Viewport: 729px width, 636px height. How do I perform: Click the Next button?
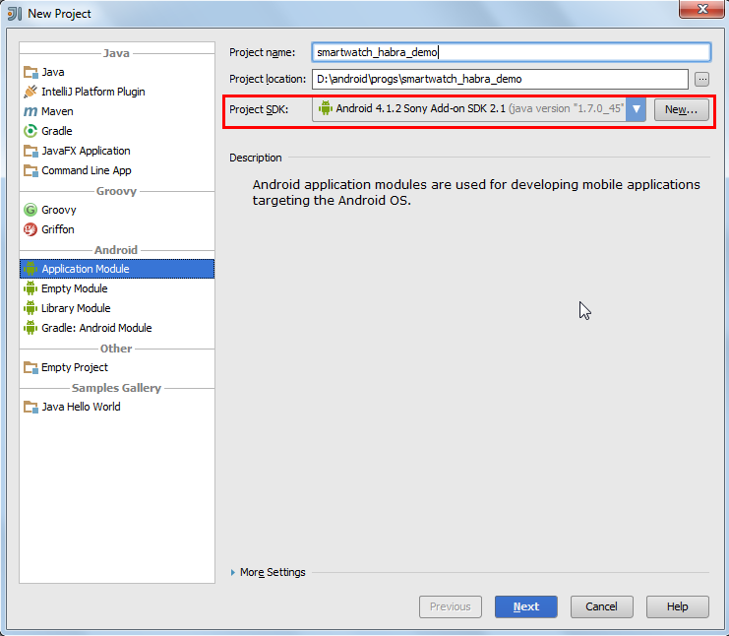tap(525, 606)
